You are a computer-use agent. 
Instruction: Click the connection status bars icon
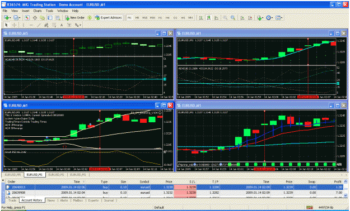pos(309,208)
